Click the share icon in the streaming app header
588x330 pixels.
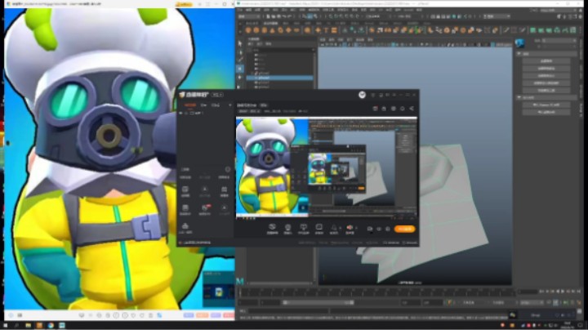click(412, 109)
